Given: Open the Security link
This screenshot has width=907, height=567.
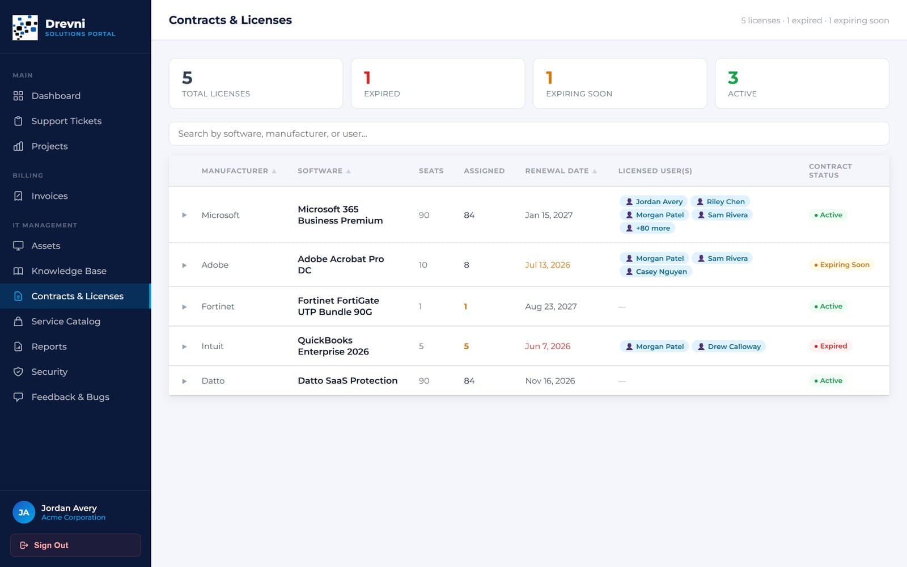Looking at the screenshot, I should (75, 372).
